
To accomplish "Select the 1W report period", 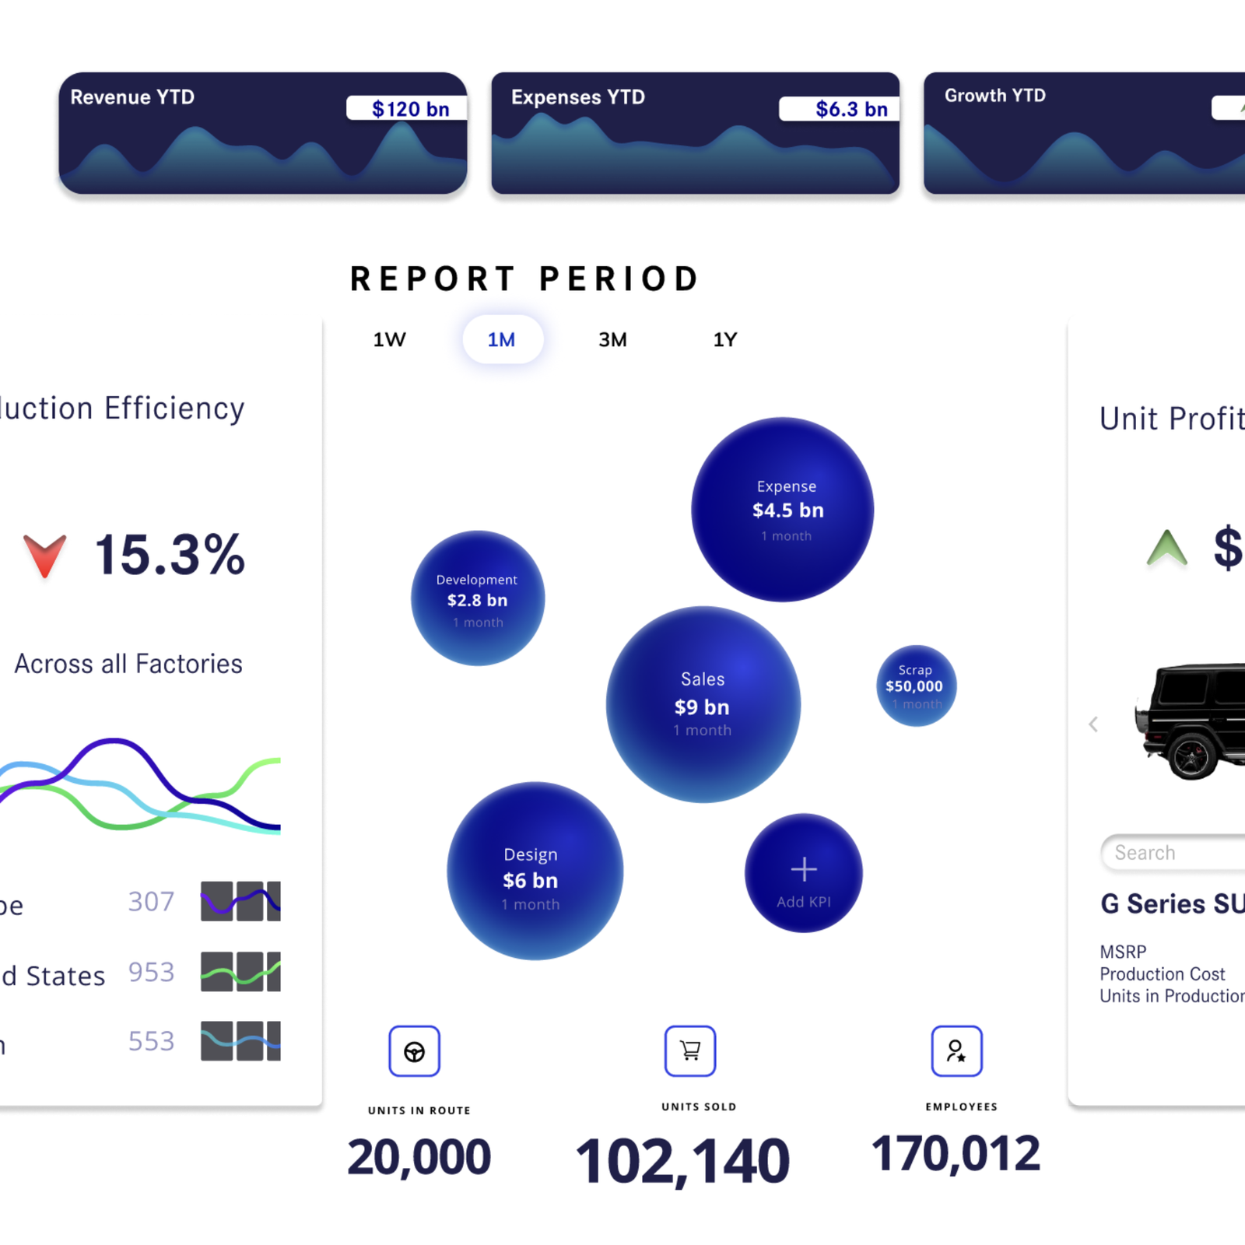I will click(389, 340).
